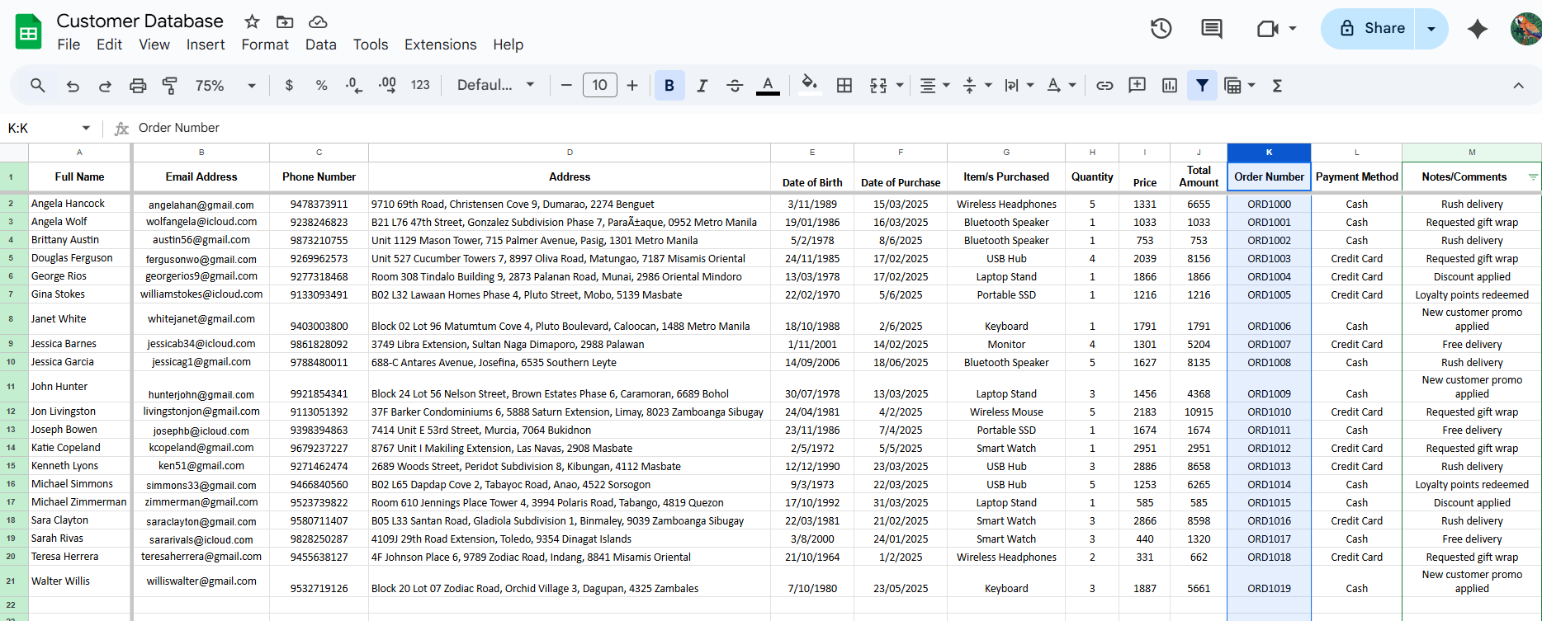Image resolution: width=1542 pixels, height=621 pixels.
Task: Format as percent
Action: [321, 85]
